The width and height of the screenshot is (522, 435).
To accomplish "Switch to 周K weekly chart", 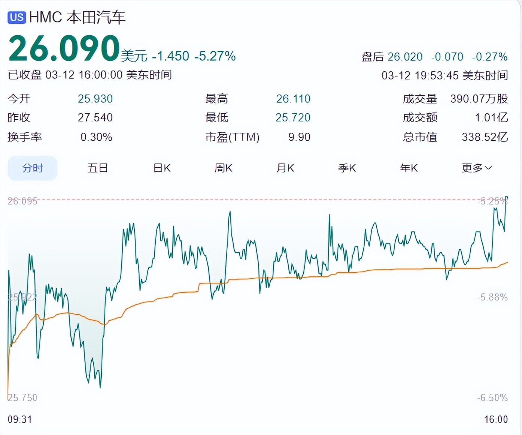I will 224,168.
